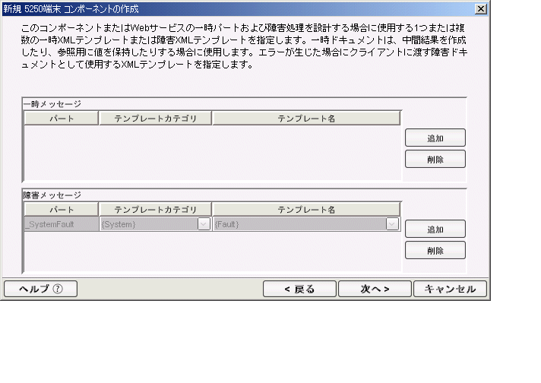The width and height of the screenshot is (541, 383).
Task: Open {System} template category dropdown arrow
Action: 204,224
